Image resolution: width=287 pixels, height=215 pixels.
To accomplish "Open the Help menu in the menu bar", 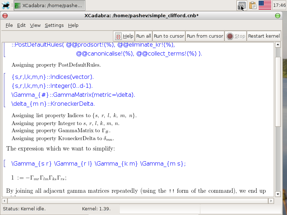I will click(x=73, y=25).
